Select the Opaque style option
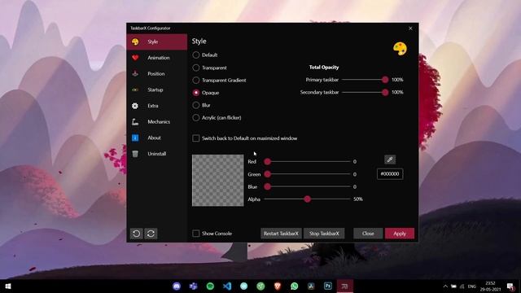Viewport: 521px width, 293px height. click(196, 93)
